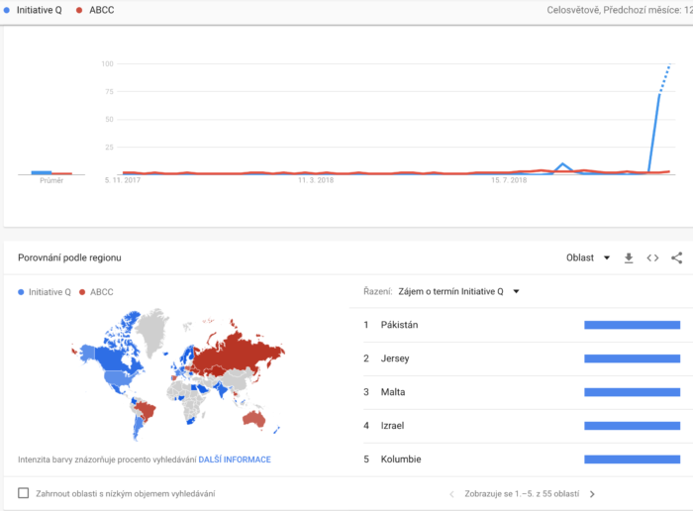Open the Oblast region type dropdown
This screenshot has width=693, height=511.
click(587, 257)
